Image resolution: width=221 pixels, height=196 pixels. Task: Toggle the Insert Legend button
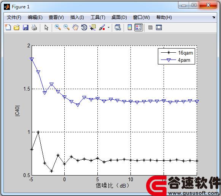click(x=138, y=27)
